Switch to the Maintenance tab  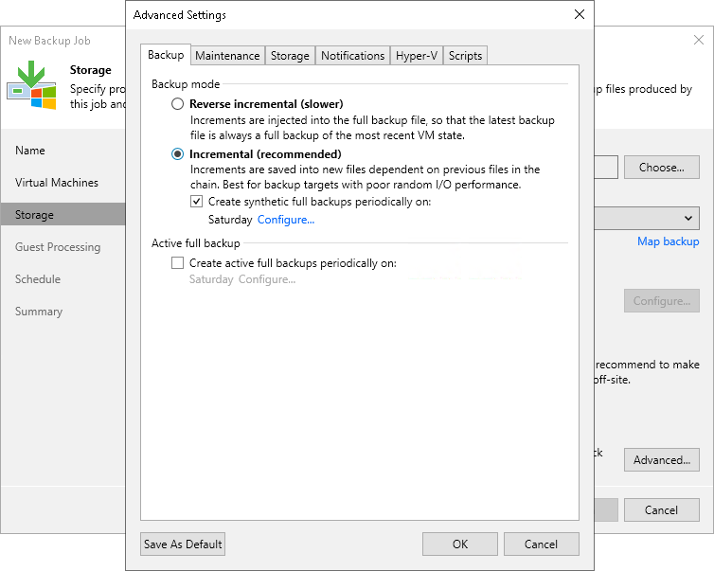click(x=227, y=56)
